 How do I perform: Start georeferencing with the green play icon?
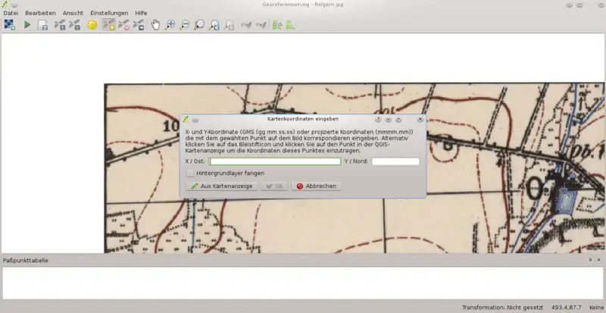[27, 25]
